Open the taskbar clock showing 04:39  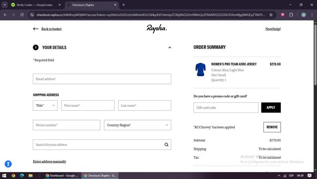[x=300, y=176]
